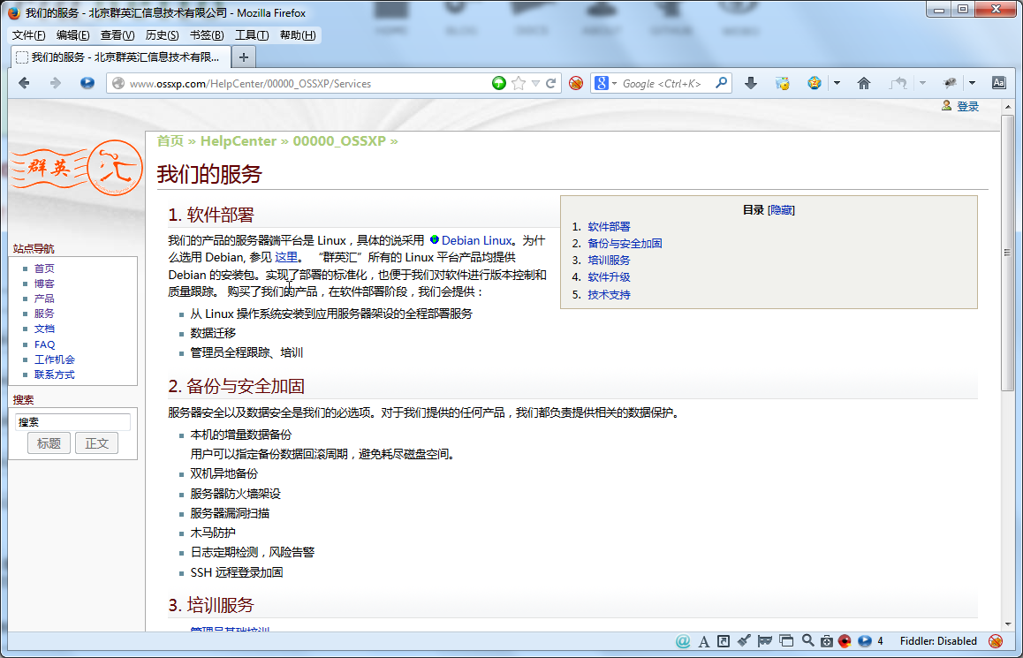The height and width of the screenshot is (658, 1023).
Task: Click the cartoon face toolbar icon
Action: pos(782,83)
